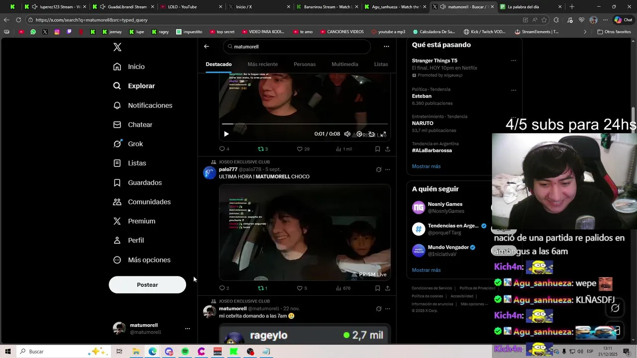Seek on first video's progress bar

point(305,124)
